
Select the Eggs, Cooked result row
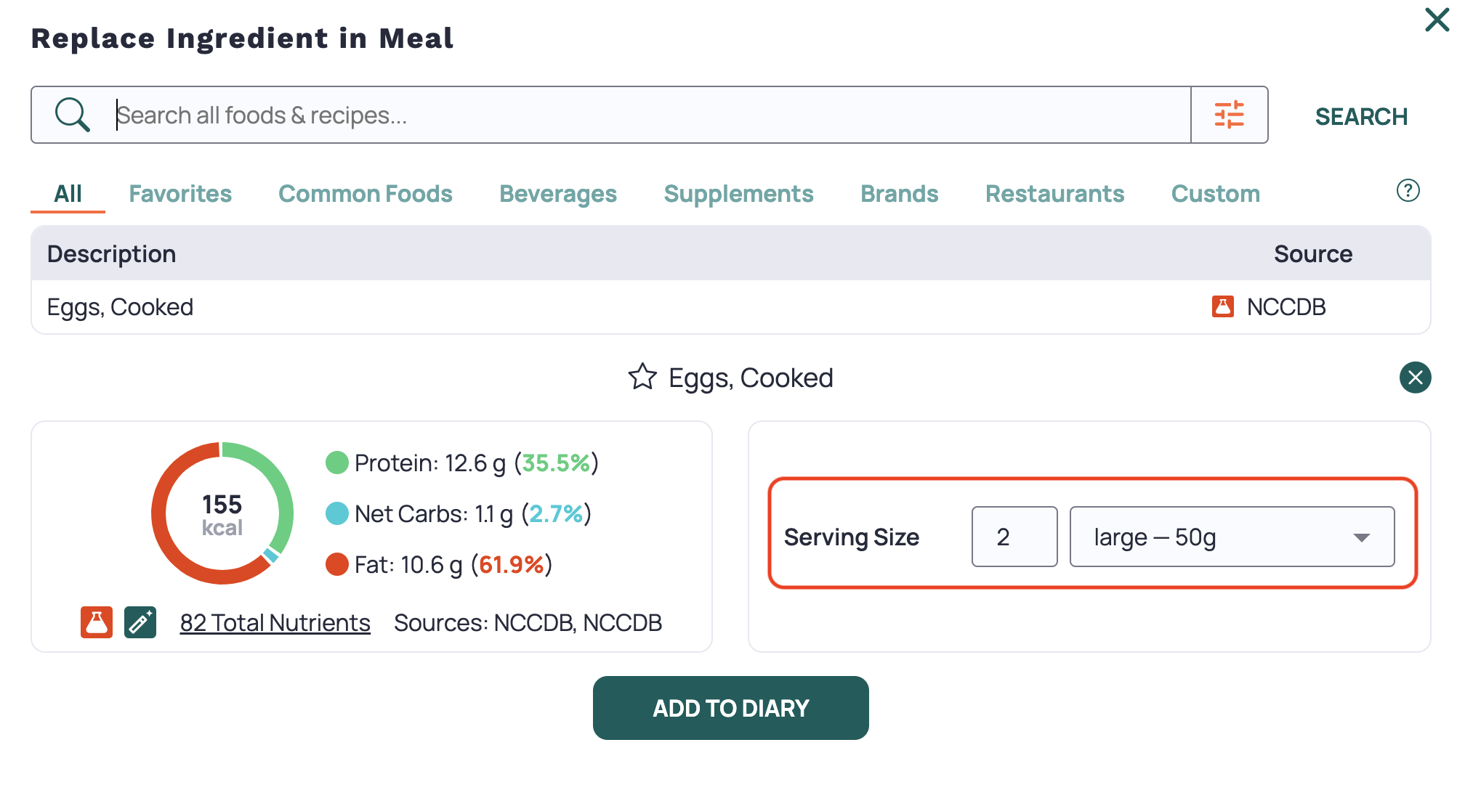(x=730, y=307)
